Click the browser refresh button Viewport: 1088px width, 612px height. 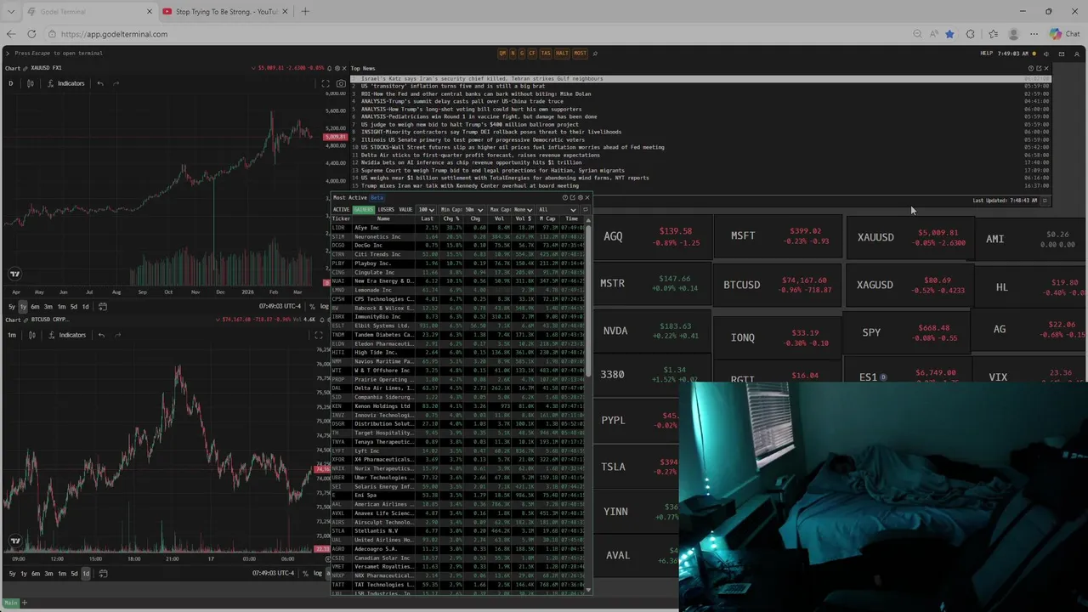tap(31, 34)
